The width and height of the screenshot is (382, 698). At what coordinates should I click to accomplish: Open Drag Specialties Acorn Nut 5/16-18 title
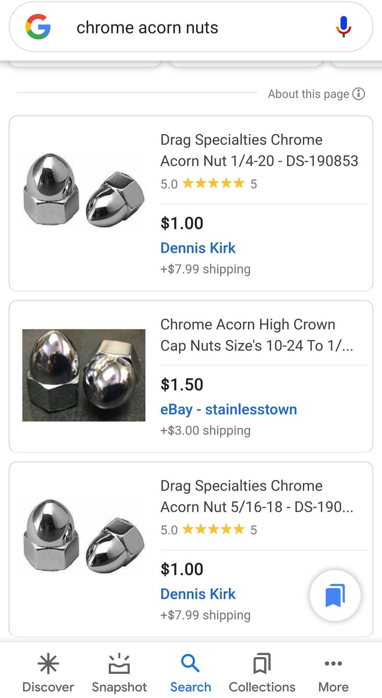(257, 496)
